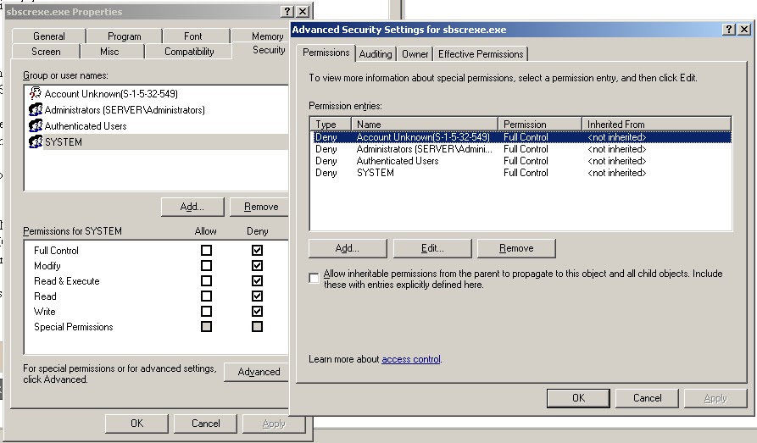Image resolution: width=757 pixels, height=443 pixels.
Task: Switch to the Auditing tab
Action: coord(376,54)
